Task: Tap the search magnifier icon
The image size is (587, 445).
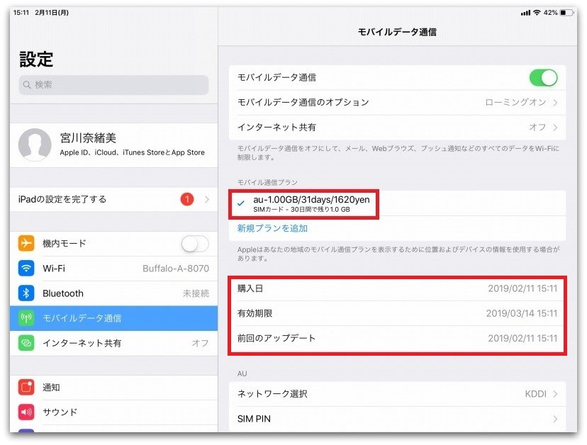Action: tap(27, 84)
